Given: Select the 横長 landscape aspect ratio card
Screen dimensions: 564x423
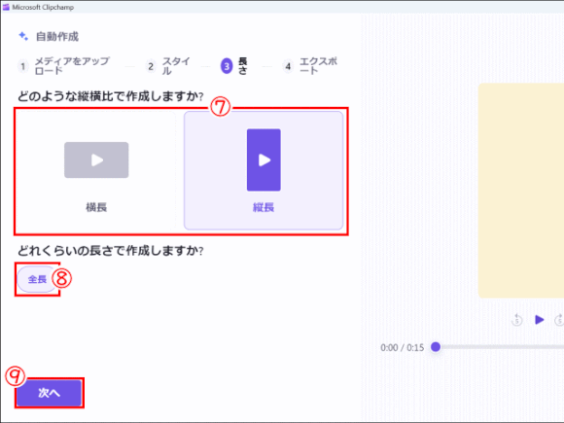Looking at the screenshot, I should (x=96, y=171).
